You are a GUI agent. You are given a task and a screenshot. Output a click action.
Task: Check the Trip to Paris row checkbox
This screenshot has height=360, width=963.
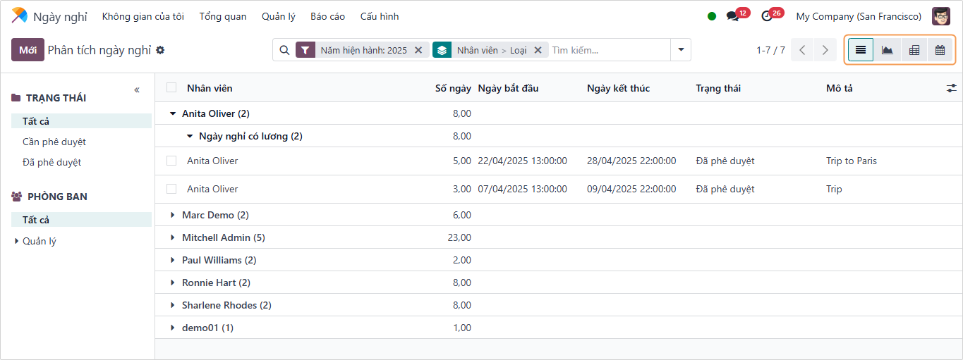(x=171, y=161)
